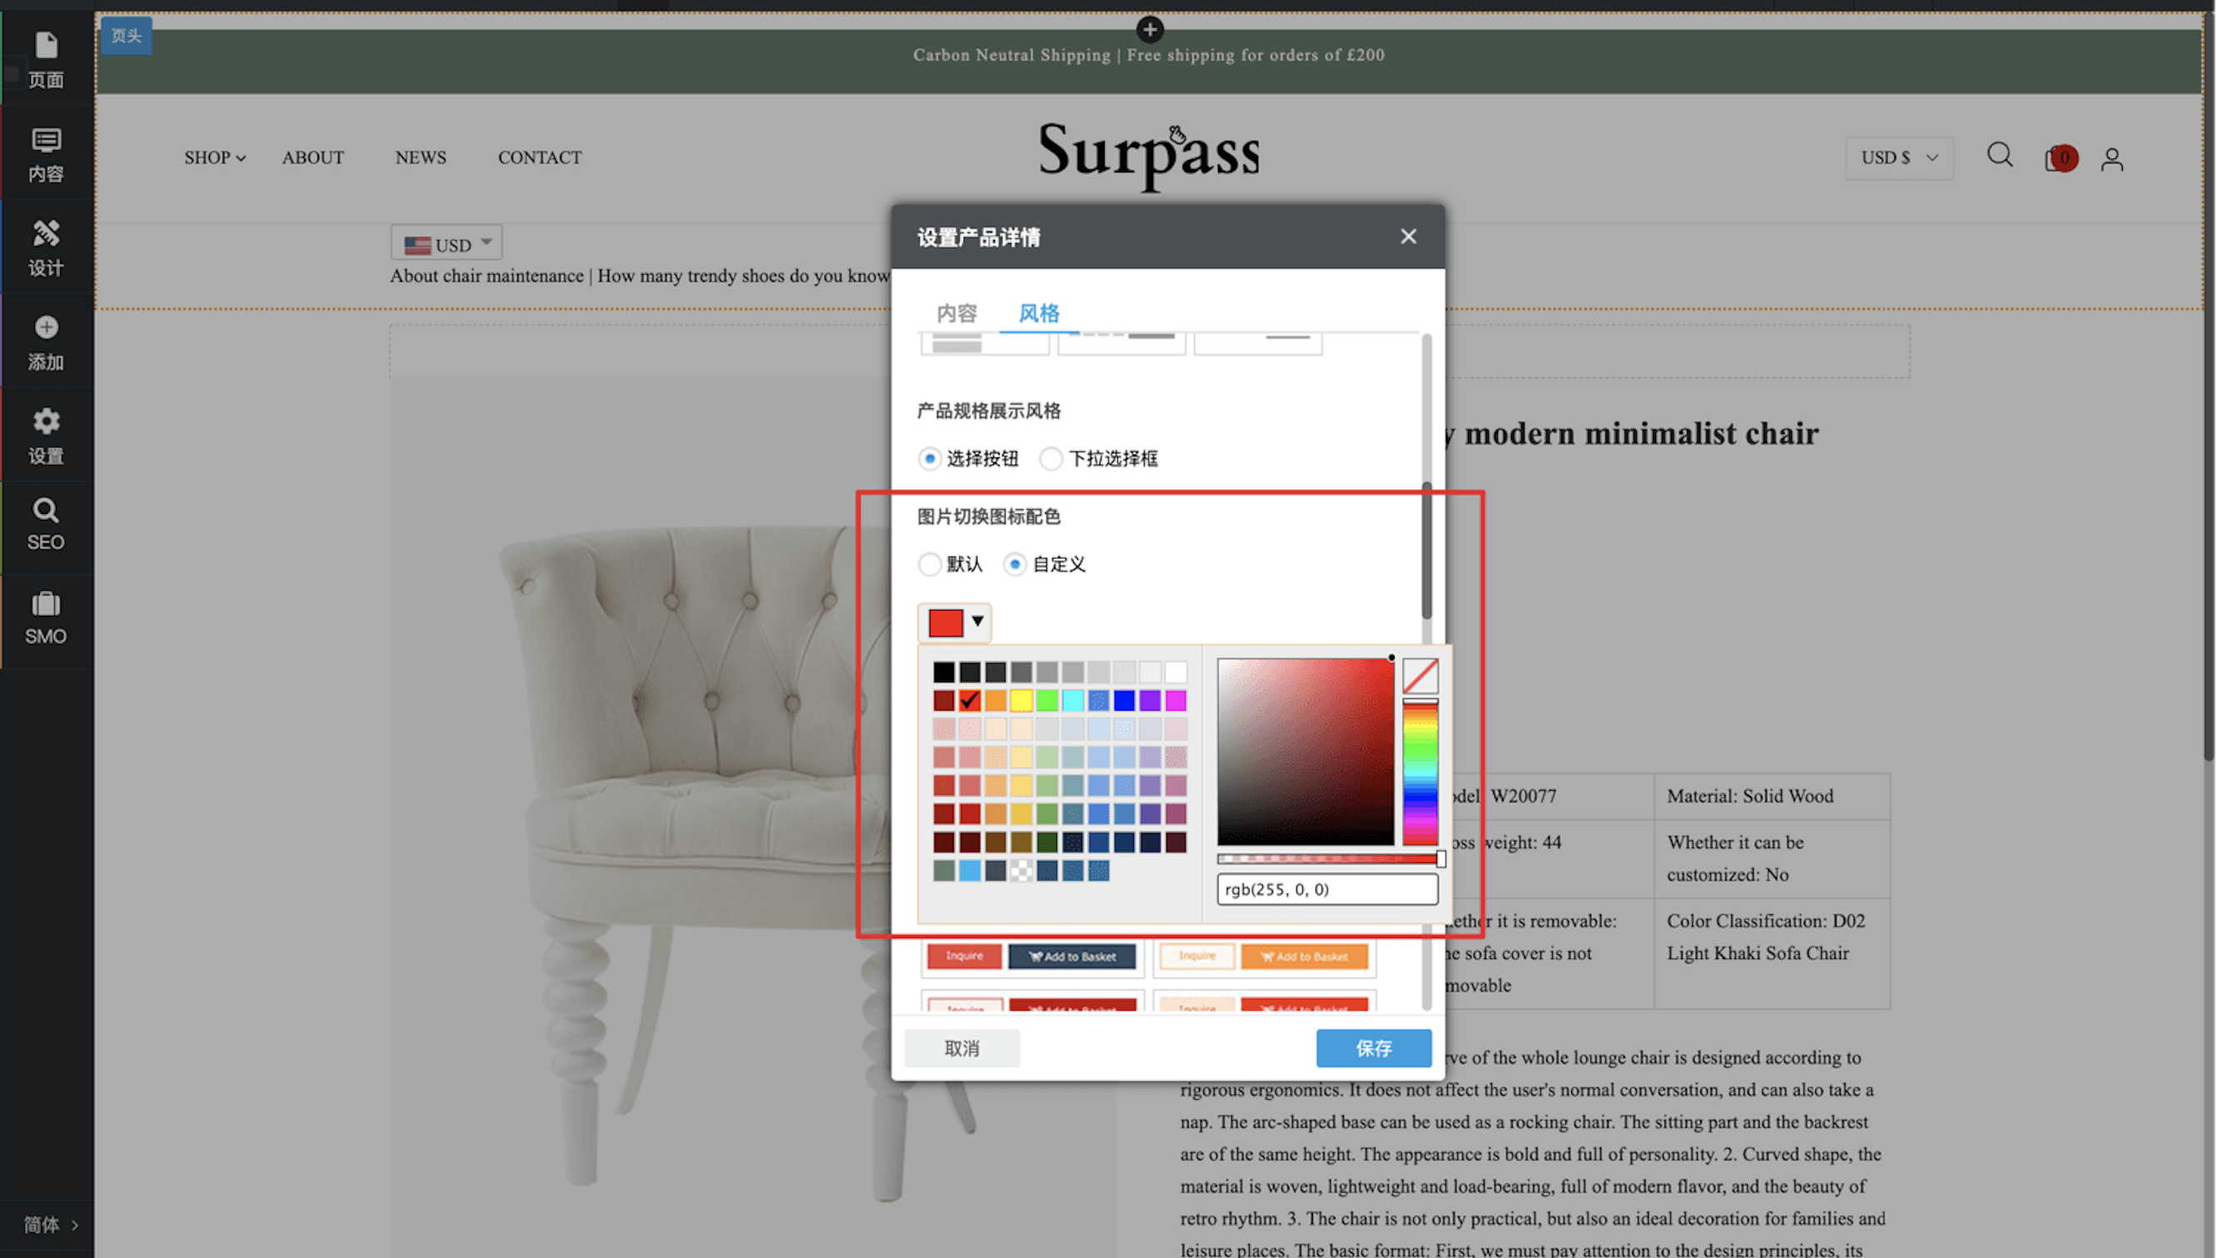Expand the red color swatch dropdown arrow
The height and width of the screenshot is (1258, 2216).
(x=977, y=622)
